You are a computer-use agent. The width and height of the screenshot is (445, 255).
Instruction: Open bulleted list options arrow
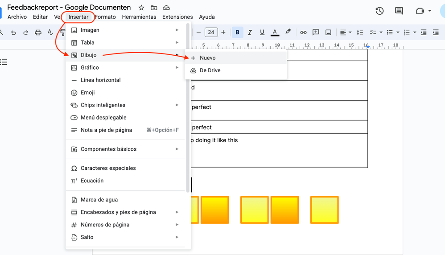(x=398, y=33)
